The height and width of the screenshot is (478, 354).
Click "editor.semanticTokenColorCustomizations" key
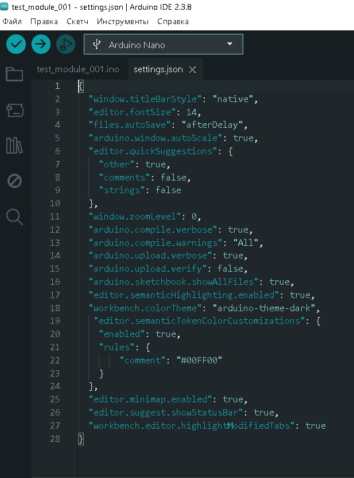pos(199,321)
